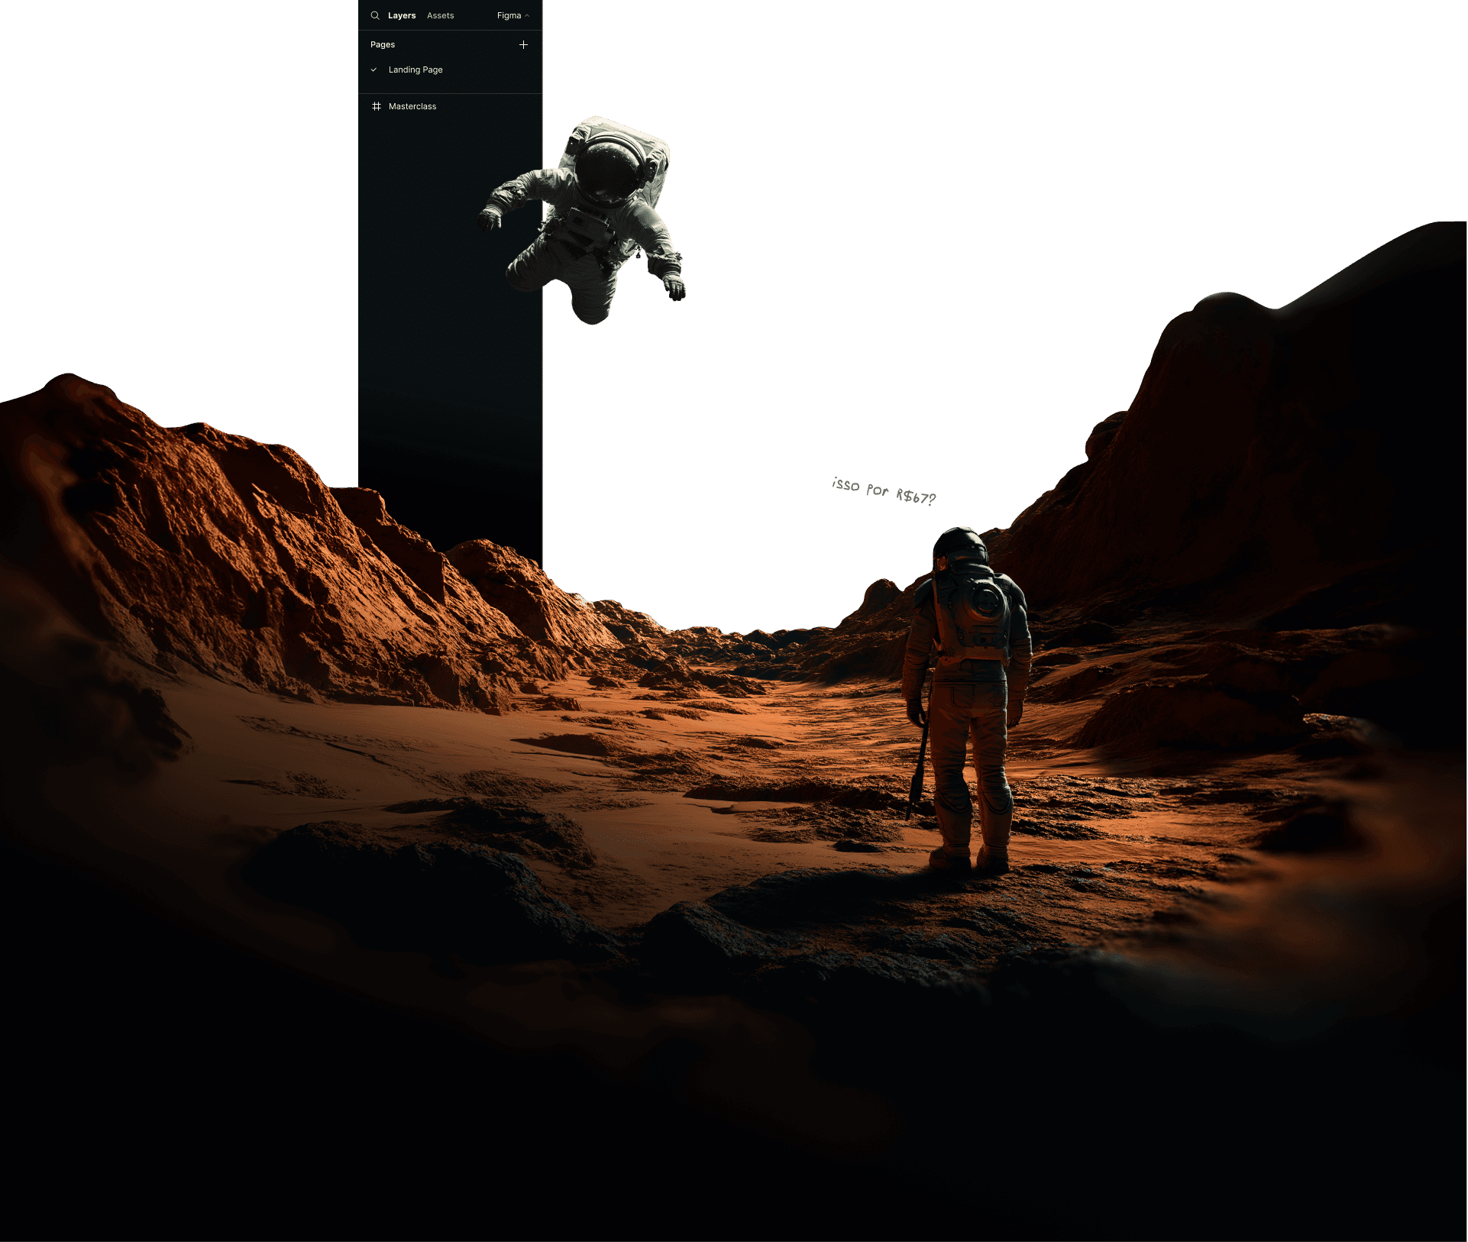The width and height of the screenshot is (1468, 1242).
Task: Click the Masterclass frame hash icon
Action: pos(376,106)
